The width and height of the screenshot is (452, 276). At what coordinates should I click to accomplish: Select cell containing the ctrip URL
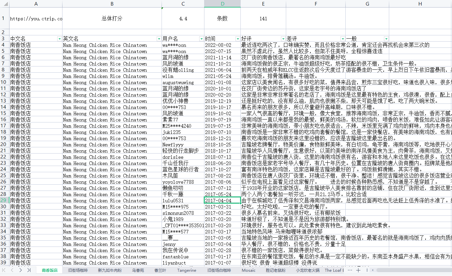click(36, 19)
